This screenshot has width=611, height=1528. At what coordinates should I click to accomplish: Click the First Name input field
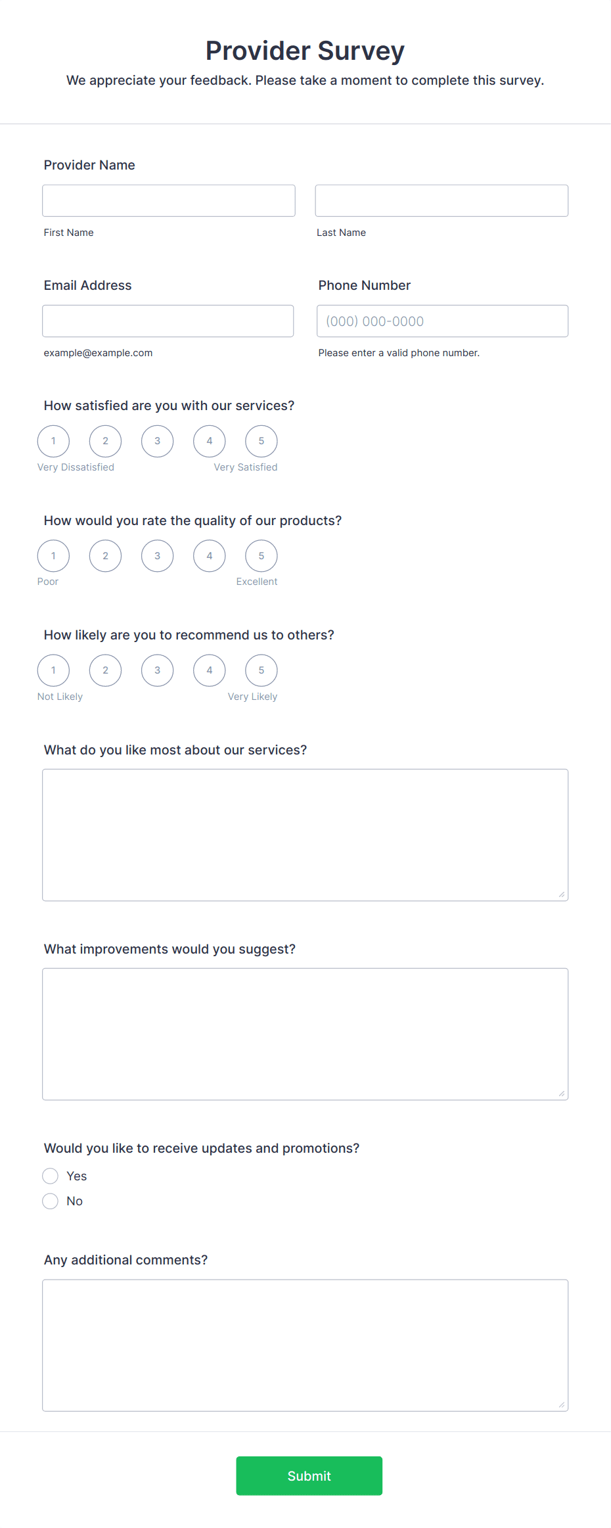click(x=169, y=200)
